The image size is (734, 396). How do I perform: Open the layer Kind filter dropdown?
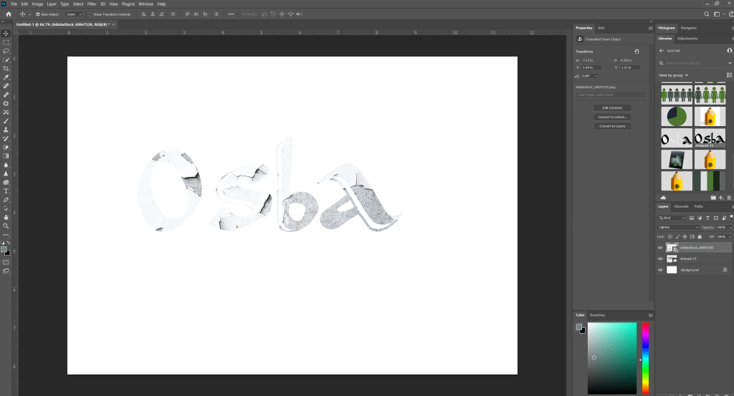[674, 218]
